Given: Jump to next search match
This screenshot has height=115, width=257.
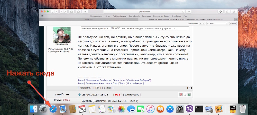Looking at the screenshot, I should (x=204, y=23).
